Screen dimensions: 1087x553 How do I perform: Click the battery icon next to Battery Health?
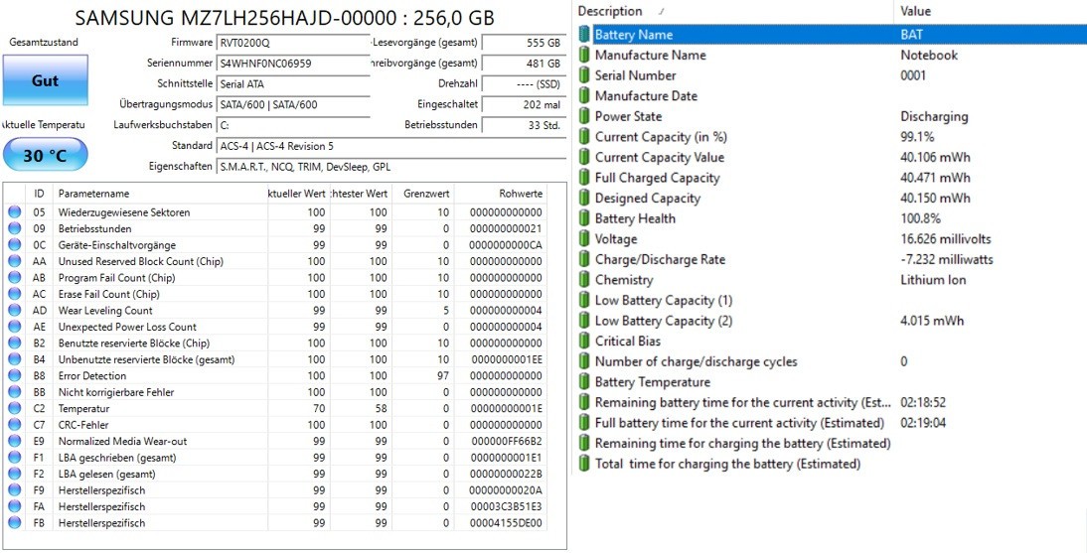[x=583, y=219]
